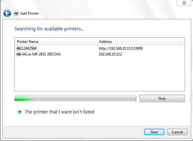Viewport: 193px width, 141px height.
Task: Select the Aficio MP 2851 (RICOH) entry
Action: 41,54
